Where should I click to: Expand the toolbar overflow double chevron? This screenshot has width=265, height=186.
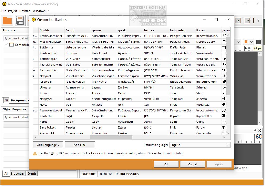[x=258, y=21]
